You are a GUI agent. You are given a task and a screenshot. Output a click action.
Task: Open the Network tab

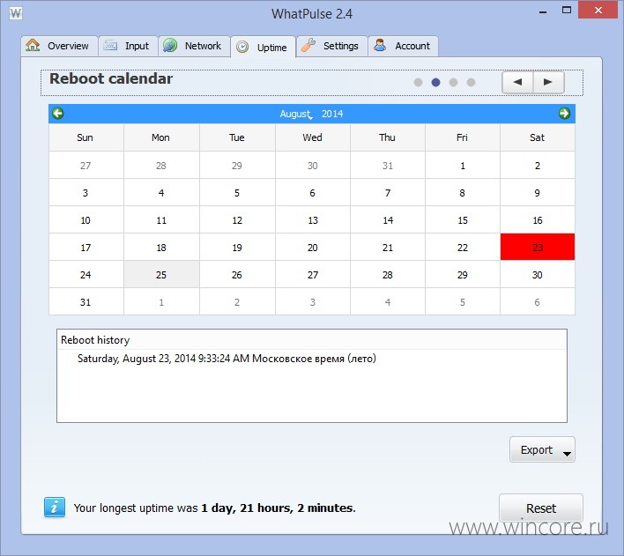[194, 46]
